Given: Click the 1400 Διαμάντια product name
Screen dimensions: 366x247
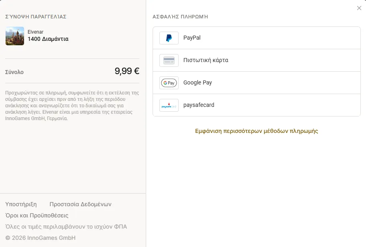Looking at the screenshot, I should click(48, 39).
